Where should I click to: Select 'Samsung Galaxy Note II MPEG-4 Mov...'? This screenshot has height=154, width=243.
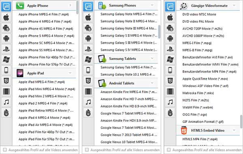pos(129,21)
